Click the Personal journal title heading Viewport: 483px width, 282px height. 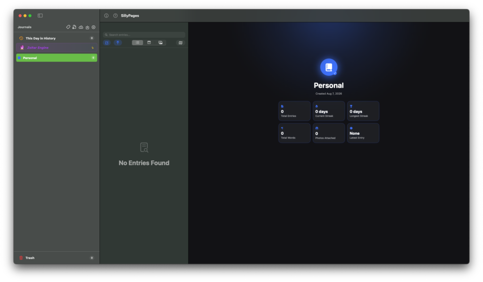click(x=329, y=86)
